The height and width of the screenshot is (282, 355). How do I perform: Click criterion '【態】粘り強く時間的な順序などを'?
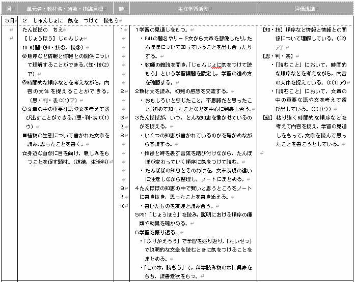point(305,118)
